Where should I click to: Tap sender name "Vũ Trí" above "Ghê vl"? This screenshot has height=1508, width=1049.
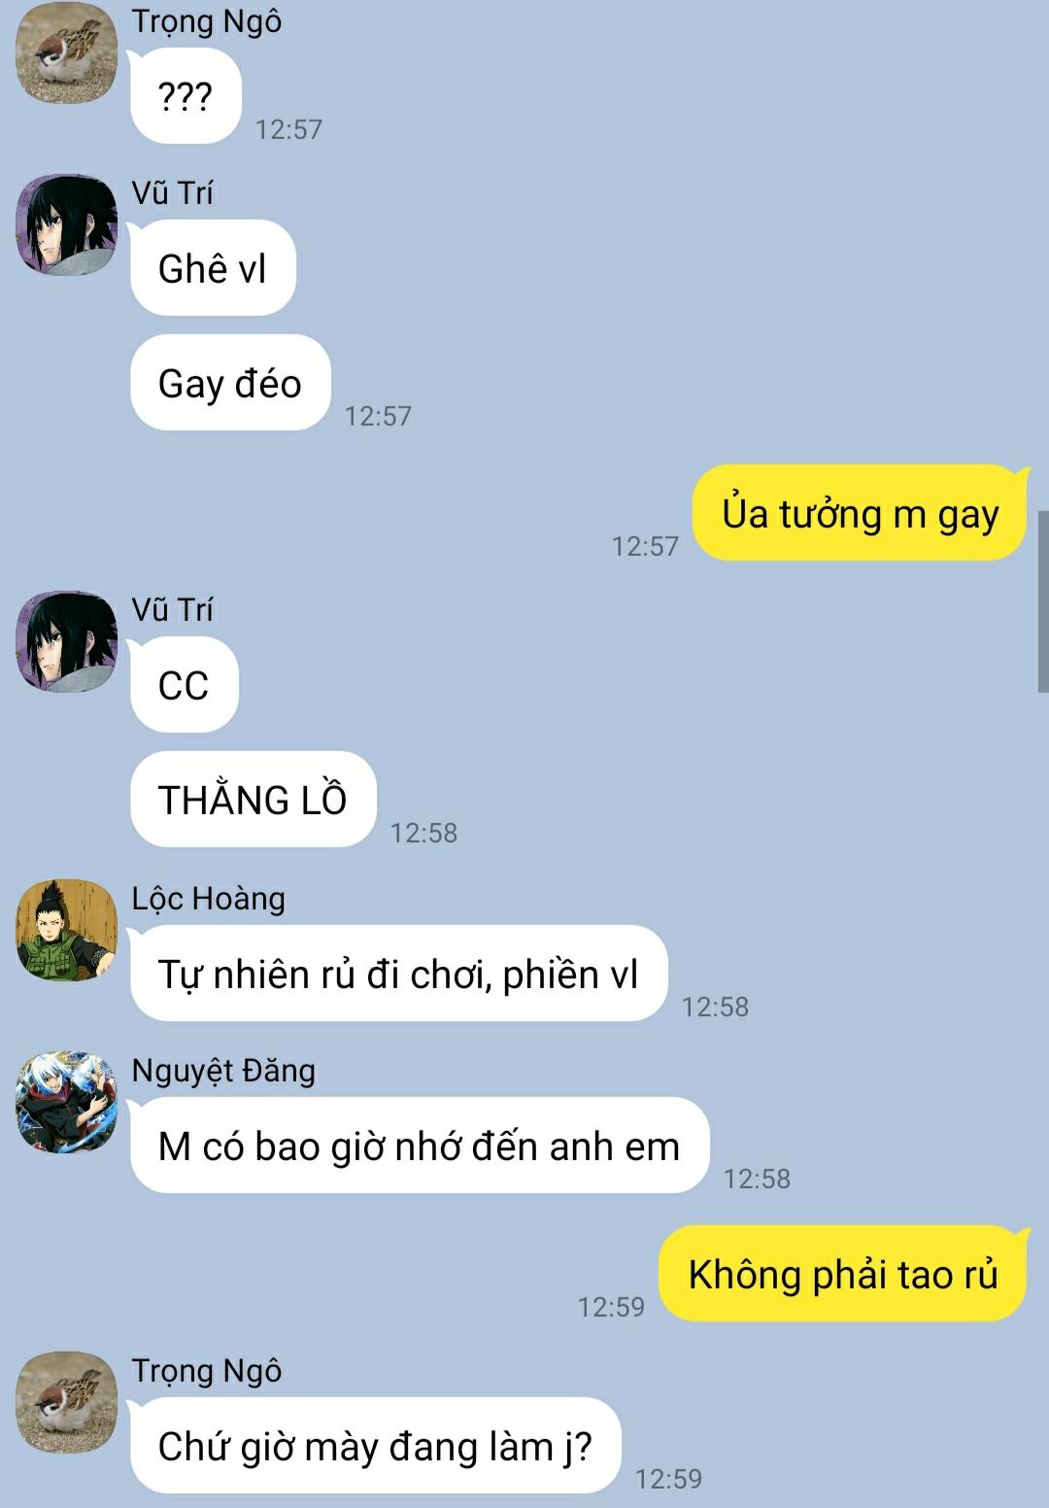[x=172, y=193]
